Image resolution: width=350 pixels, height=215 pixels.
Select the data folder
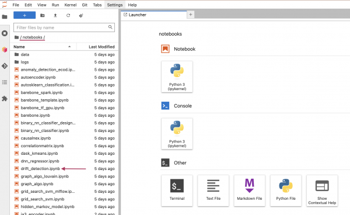point(64,54)
